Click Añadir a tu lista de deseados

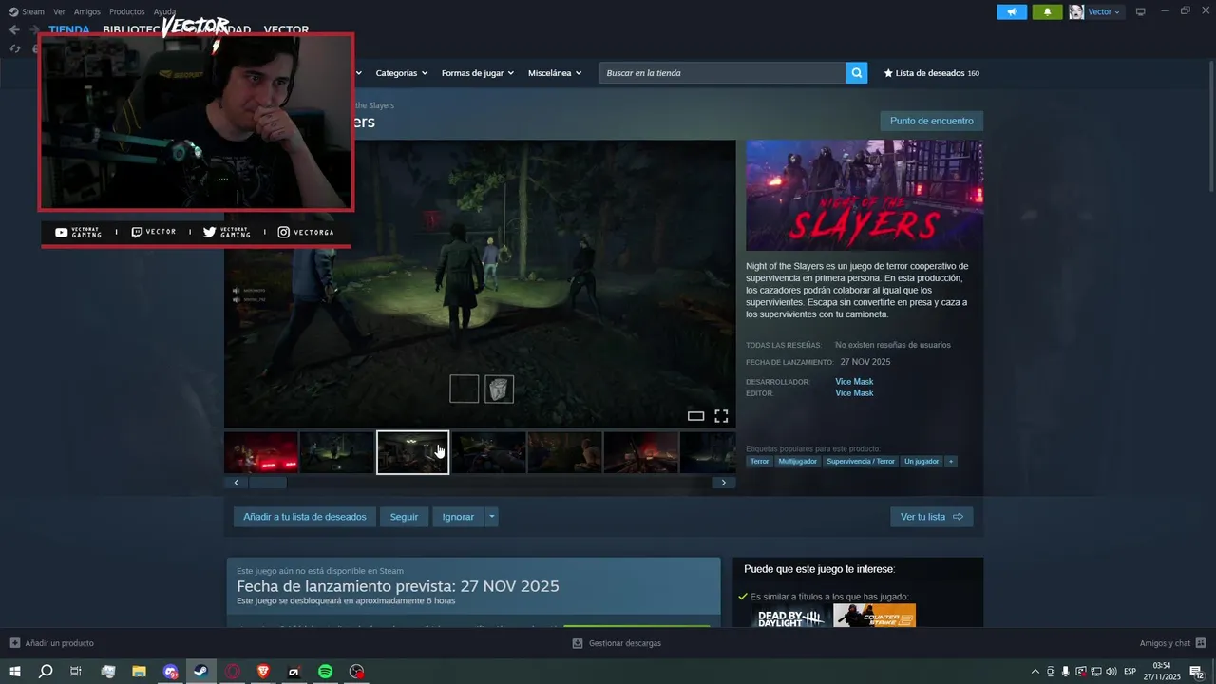pos(305,517)
